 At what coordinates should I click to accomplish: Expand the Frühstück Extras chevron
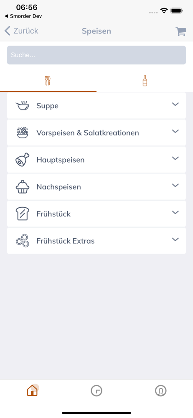[175, 240]
